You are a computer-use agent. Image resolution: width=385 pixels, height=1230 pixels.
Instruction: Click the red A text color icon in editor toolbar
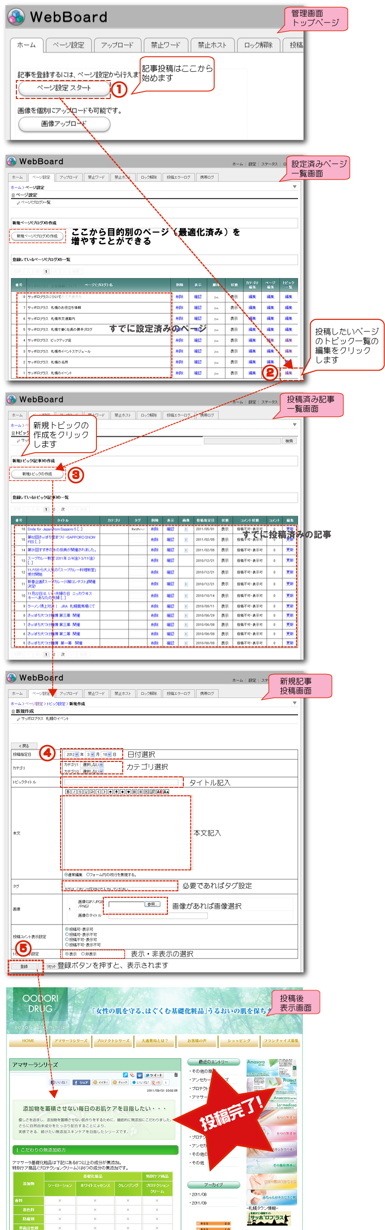pos(159,791)
